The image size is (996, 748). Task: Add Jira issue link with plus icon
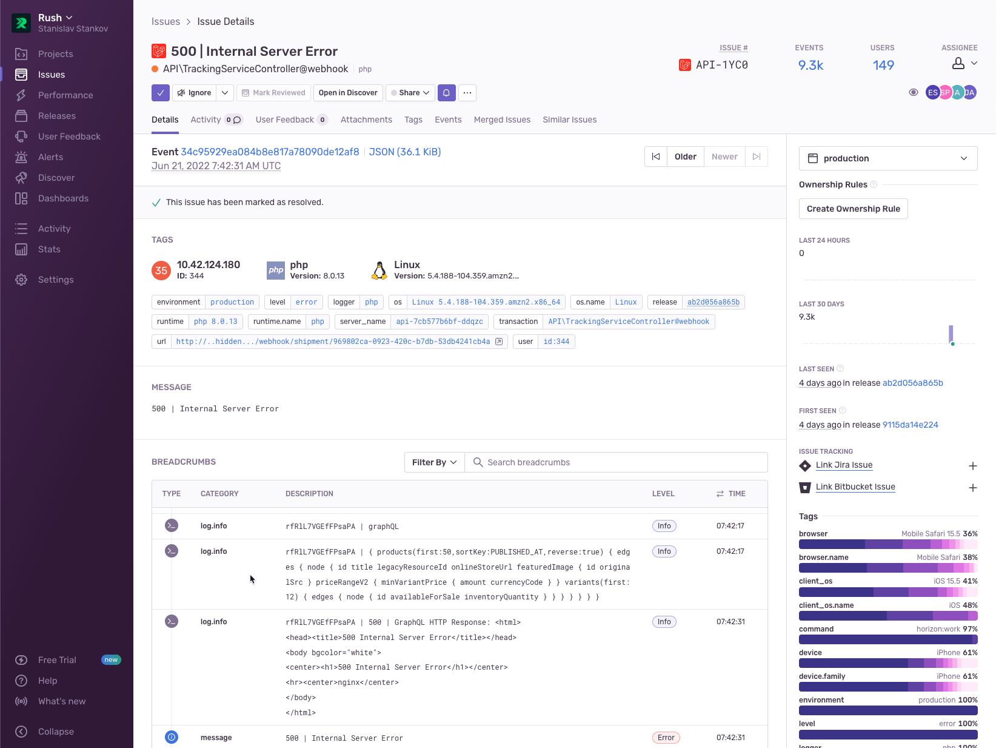click(x=972, y=466)
